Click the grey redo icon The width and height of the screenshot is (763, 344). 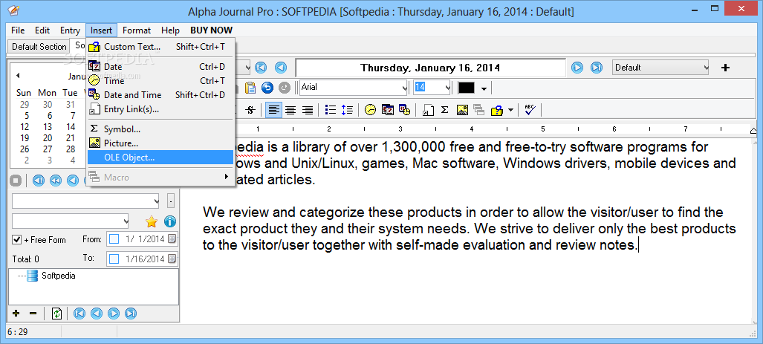coord(285,88)
